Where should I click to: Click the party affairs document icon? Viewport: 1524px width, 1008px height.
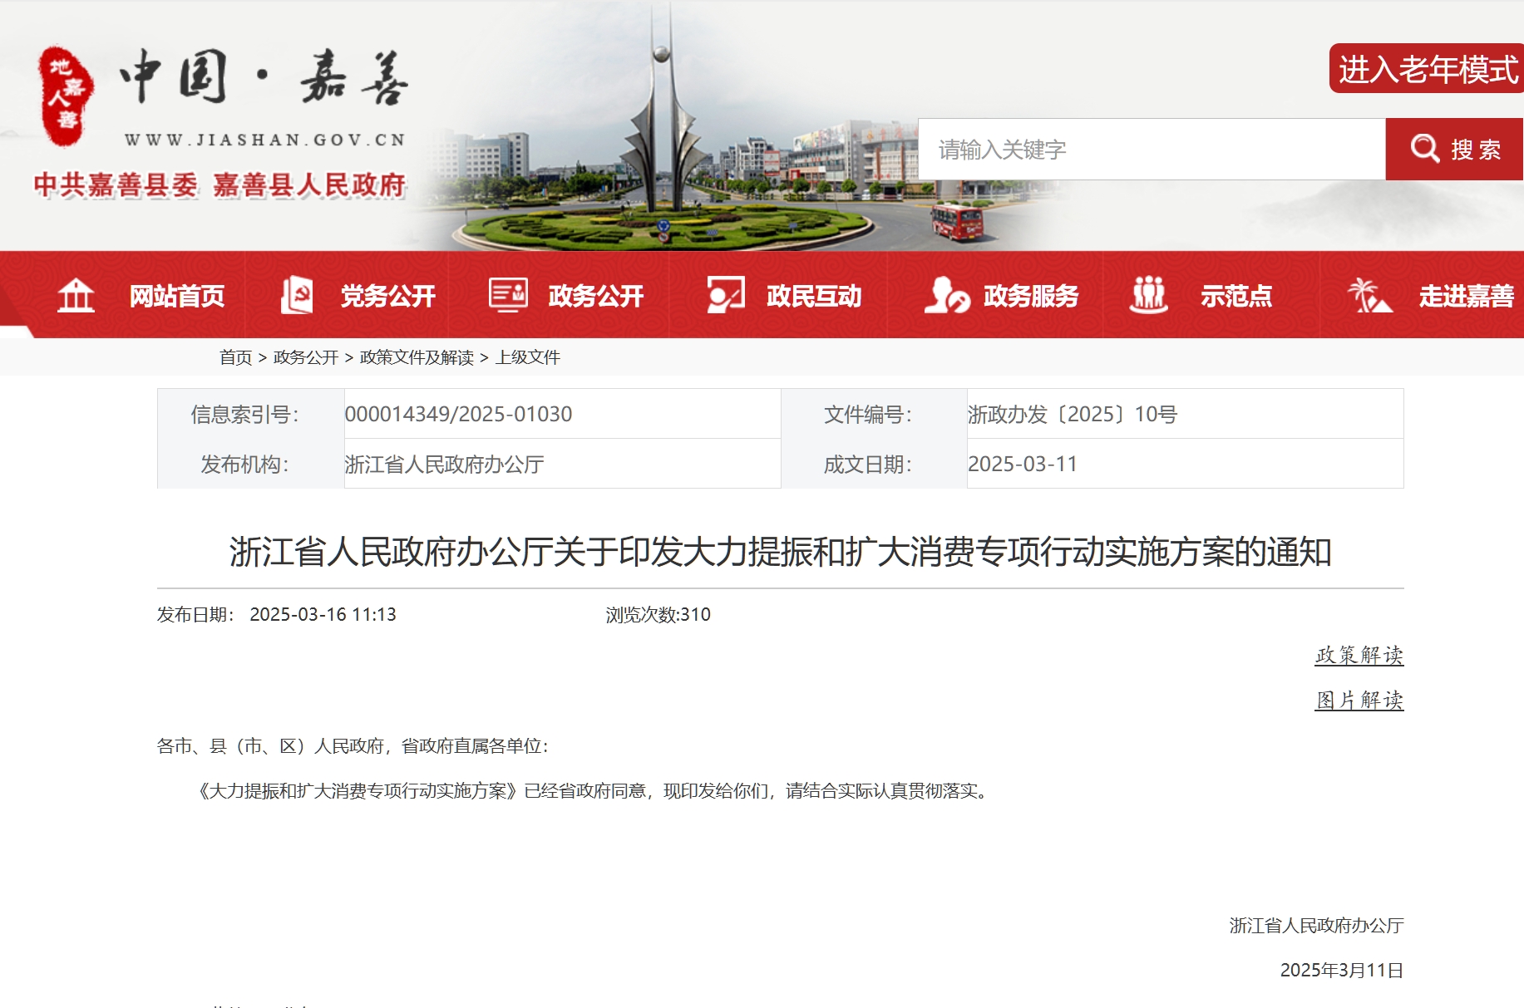(x=297, y=295)
